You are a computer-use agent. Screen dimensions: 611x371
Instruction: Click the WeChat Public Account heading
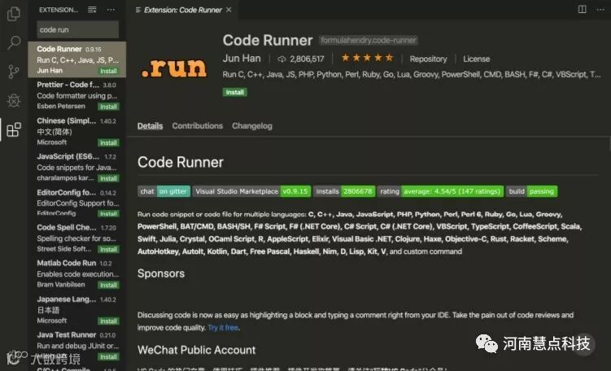pos(196,350)
